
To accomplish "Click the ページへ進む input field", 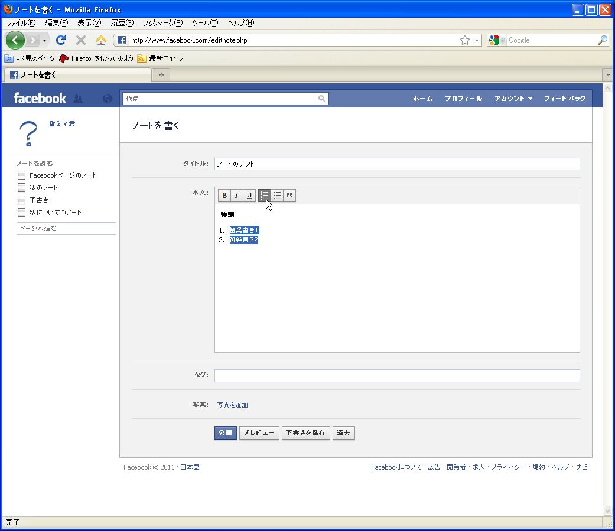I will [66, 228].
